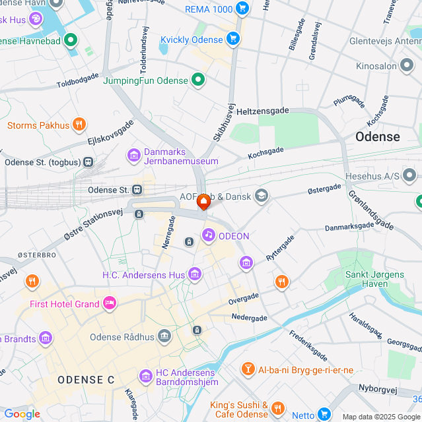Click the red home location pin
The image size is (422, 422).
tap(203, 202)
